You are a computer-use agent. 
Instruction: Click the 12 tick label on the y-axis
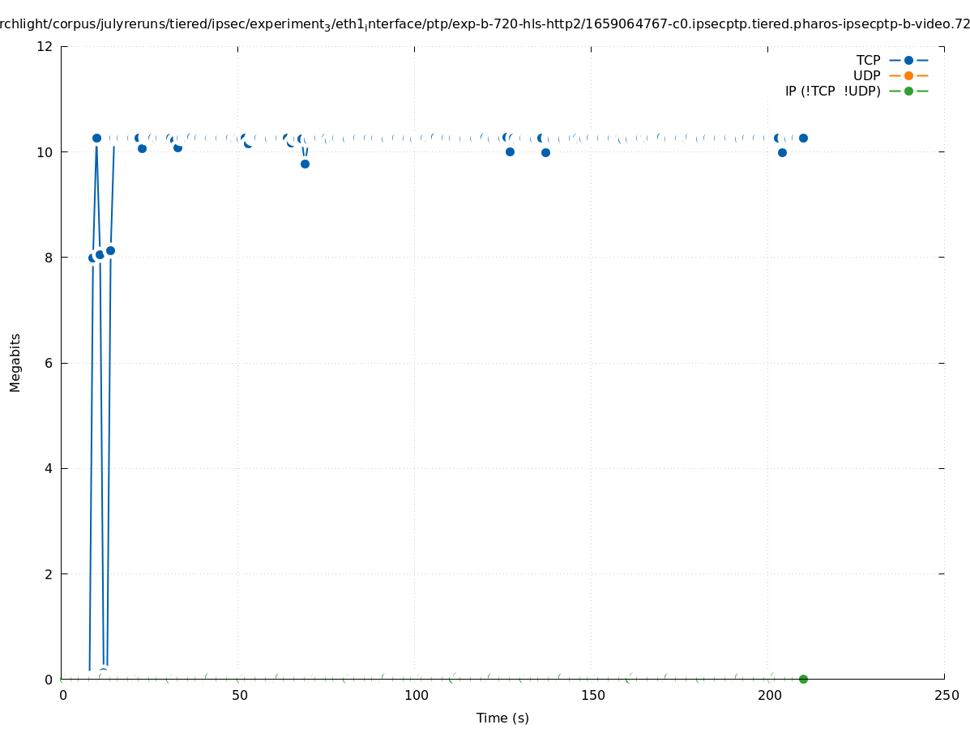pyautogui.click(x=45, y=46)
